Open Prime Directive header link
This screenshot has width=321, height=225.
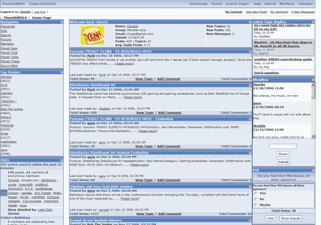(x=43, y=4)
